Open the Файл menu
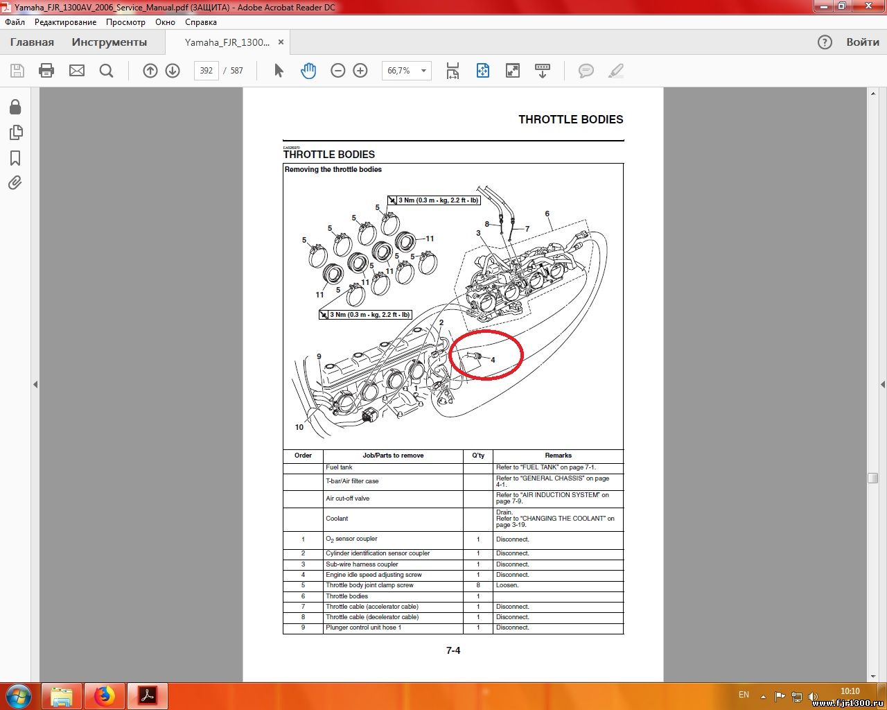 click(15, 22)
